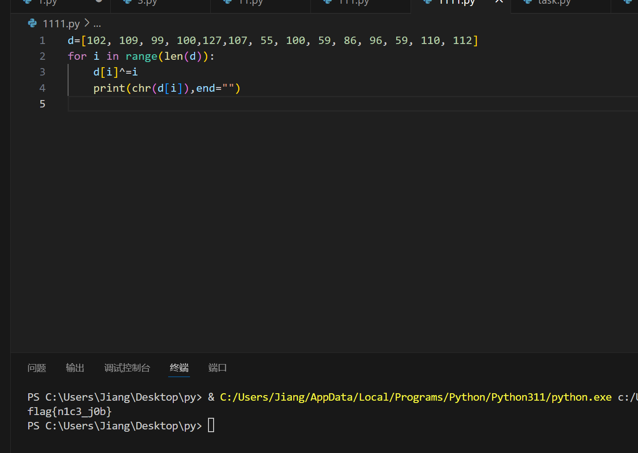The width and height of the screenshot is (638, 453).
Task: Show the 端口 (Ports) panel tab
Action: (217, 368)
